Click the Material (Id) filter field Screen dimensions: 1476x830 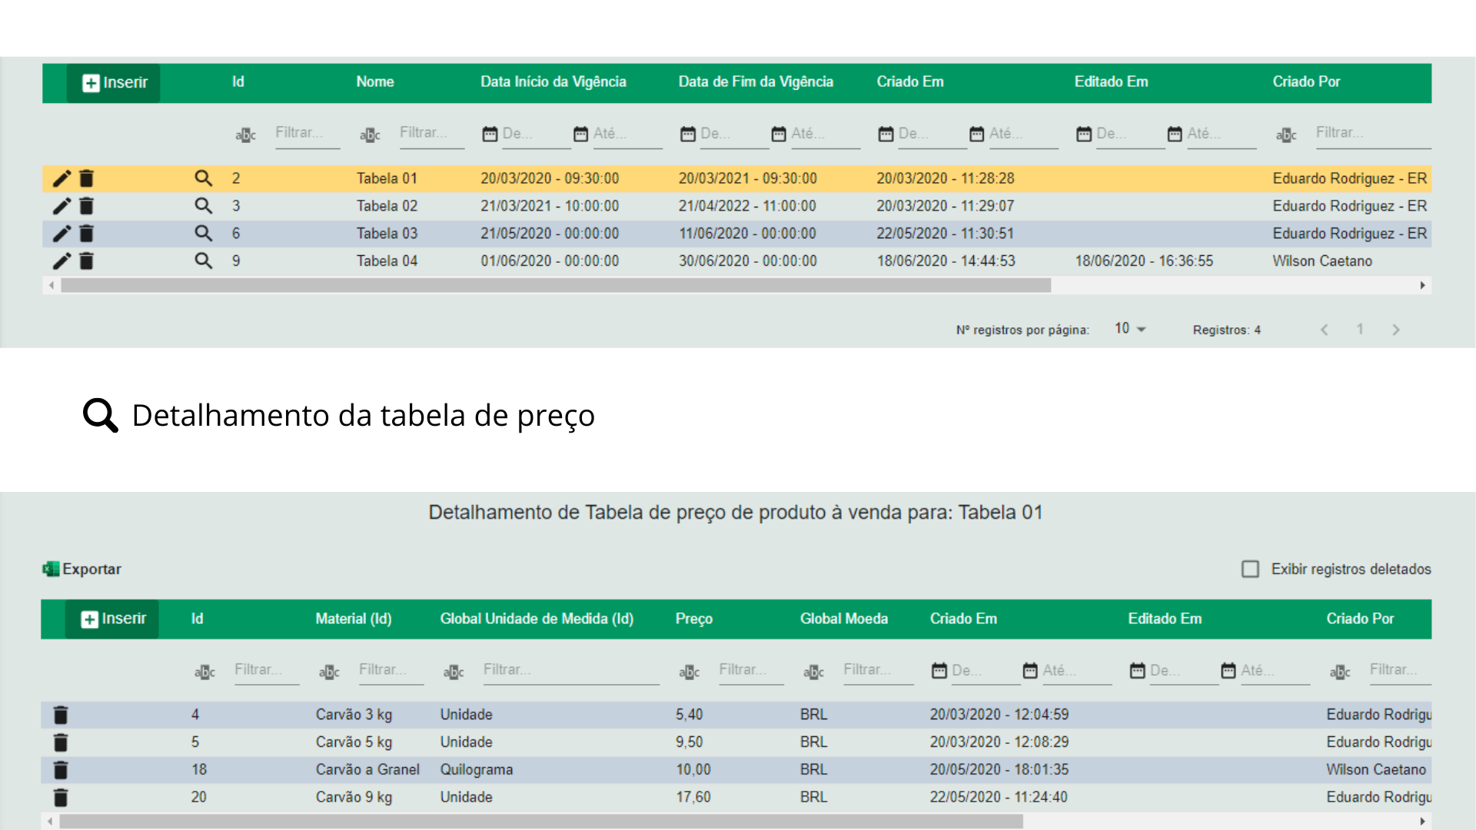(x=390, y=670)
